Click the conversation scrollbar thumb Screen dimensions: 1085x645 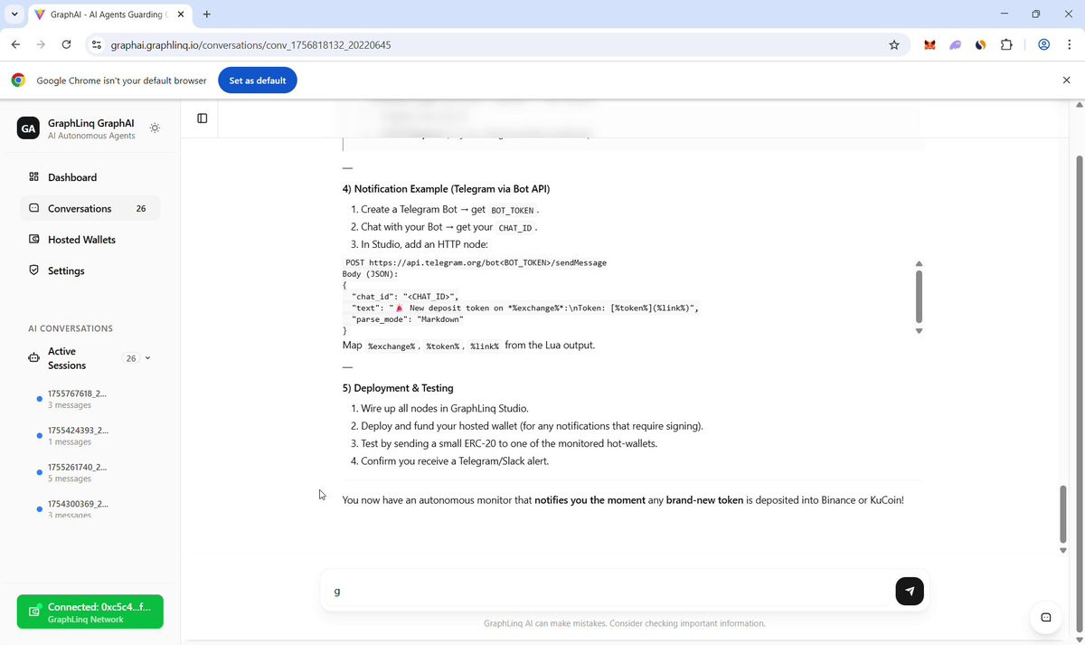click(x=1063, y=514)
